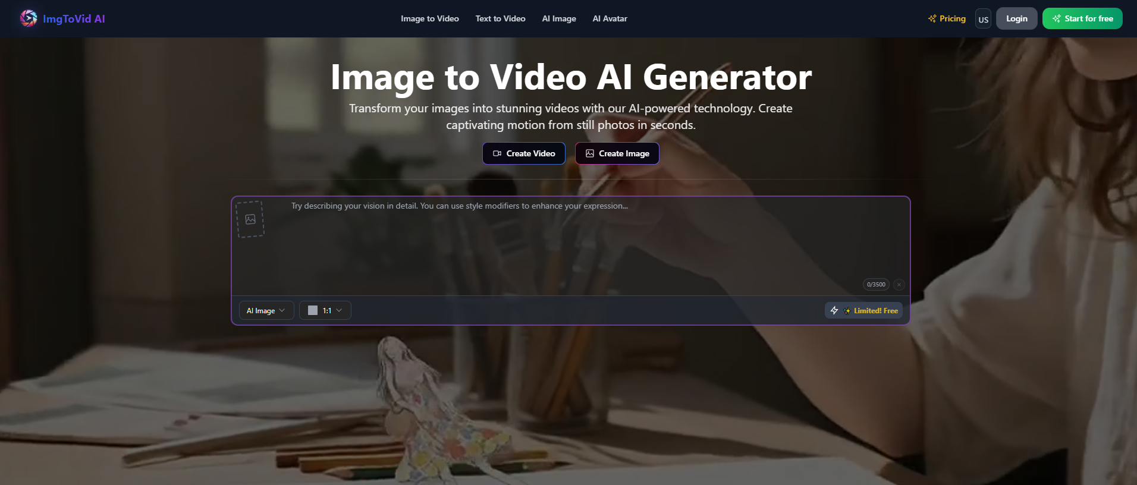Viewport: 1137px width, 485px height.
Task: Go to the Text to Video page
Action: pos(500,19)
